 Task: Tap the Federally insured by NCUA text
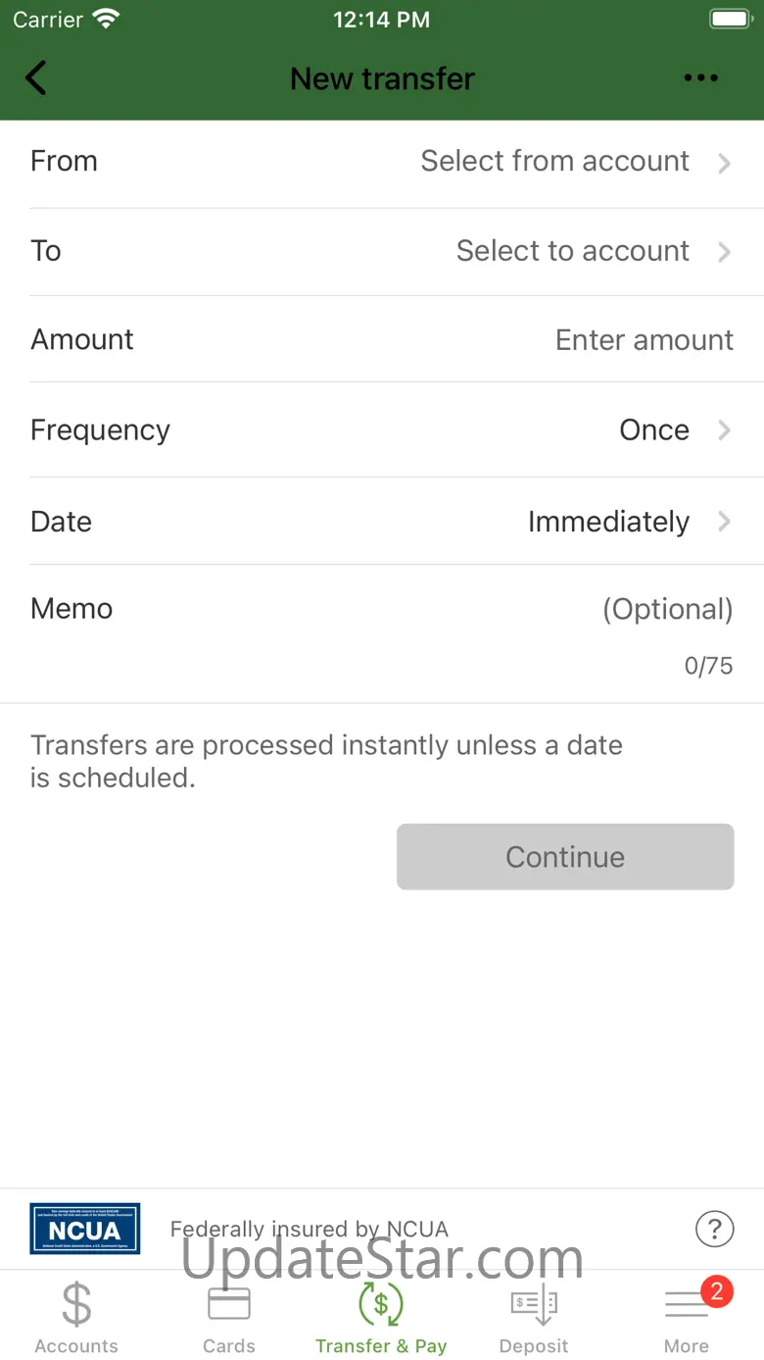[310, 1229]
